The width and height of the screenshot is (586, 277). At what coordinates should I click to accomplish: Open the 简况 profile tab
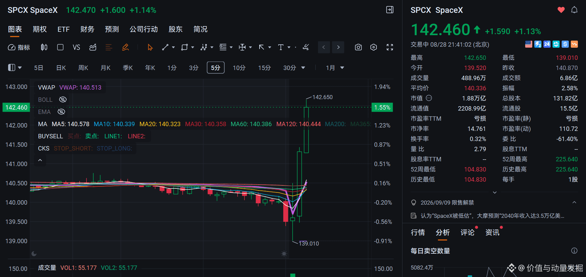[x=200, y=29]
